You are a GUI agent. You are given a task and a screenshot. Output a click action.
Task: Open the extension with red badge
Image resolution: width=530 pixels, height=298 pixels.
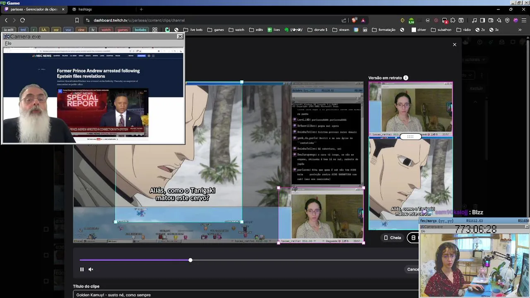[x=444, y=20]
